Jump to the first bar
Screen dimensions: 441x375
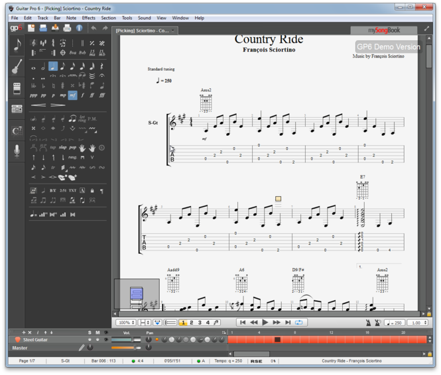(x=243, y=323)
